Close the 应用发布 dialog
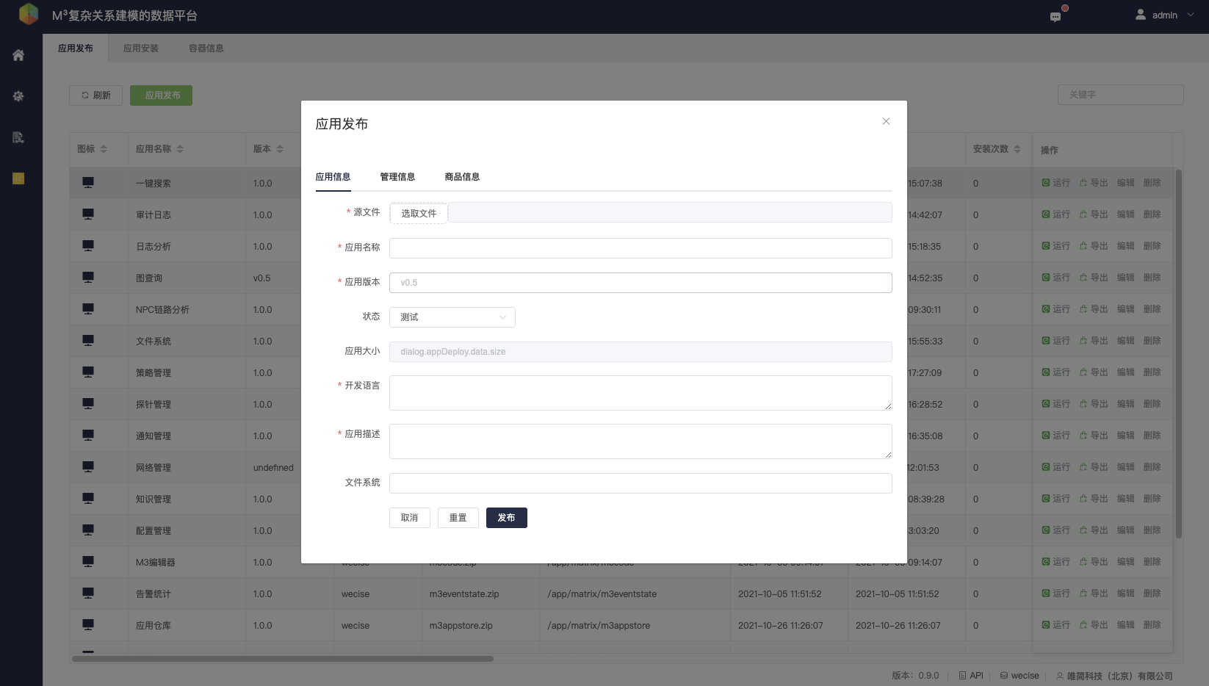 pyautogui.click(x=886, y=121)
